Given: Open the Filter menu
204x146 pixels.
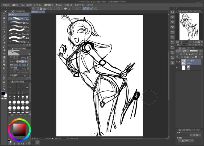Looking at the screenshot, I should coord(68,5).
